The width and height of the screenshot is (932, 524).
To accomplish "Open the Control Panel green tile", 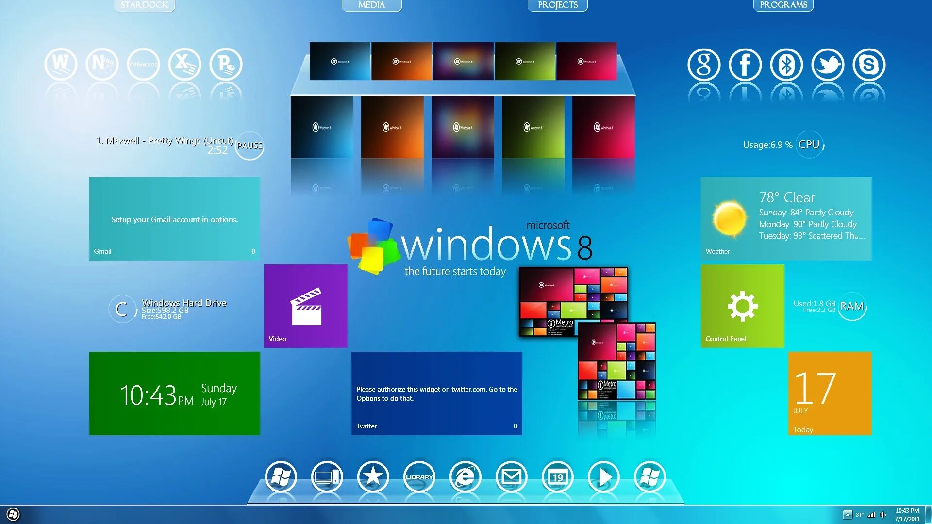I will [742, 306].
